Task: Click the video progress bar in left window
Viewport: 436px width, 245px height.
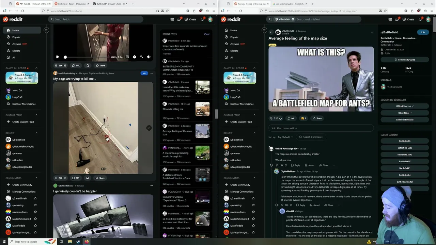Action: 87,57
